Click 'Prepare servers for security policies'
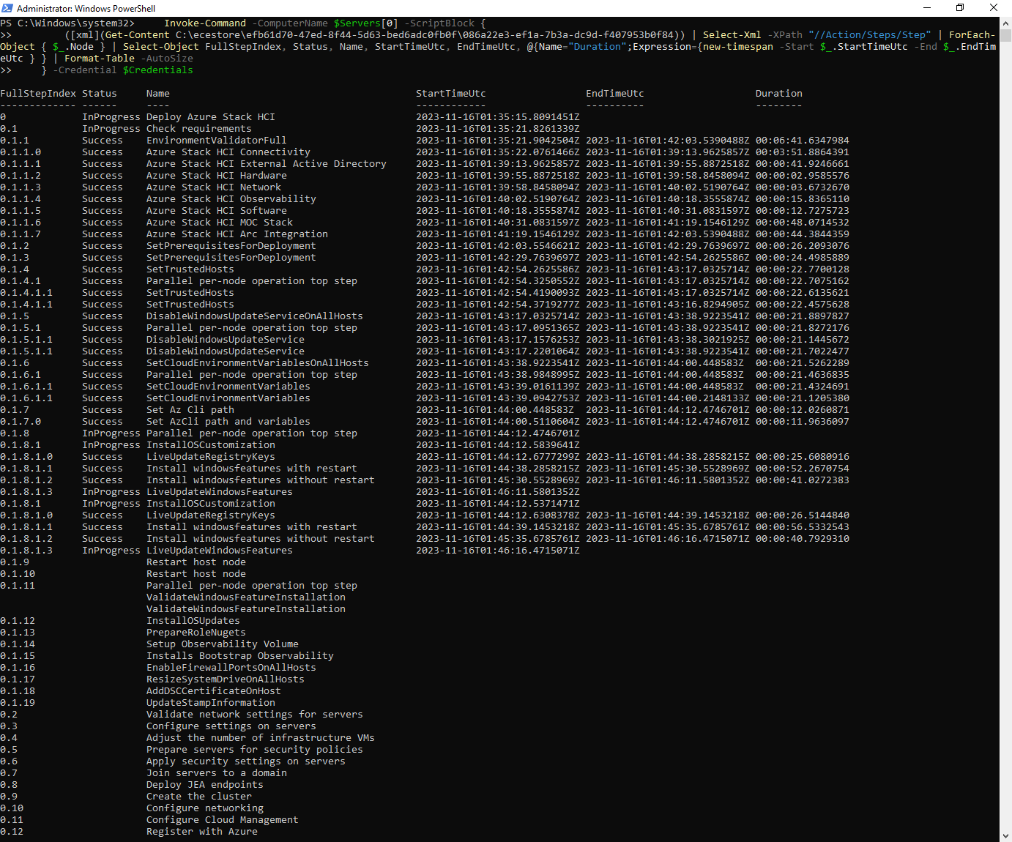The height and width of the screenshot is (842, 1012). pos(255,750)
